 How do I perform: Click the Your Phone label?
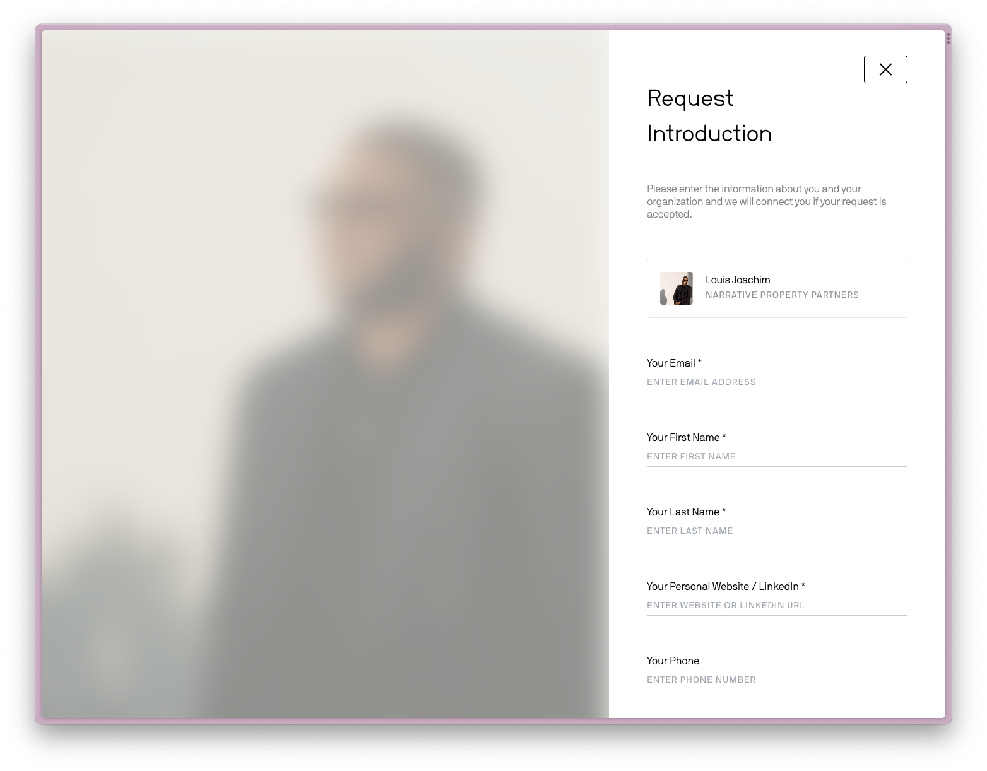tap(673, 661)
